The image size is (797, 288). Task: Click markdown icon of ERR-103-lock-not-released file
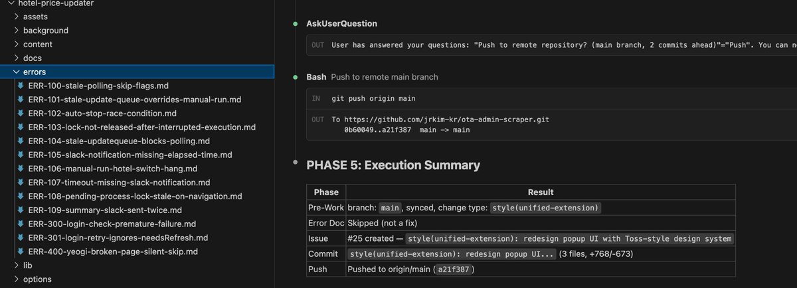coord(21,127)
